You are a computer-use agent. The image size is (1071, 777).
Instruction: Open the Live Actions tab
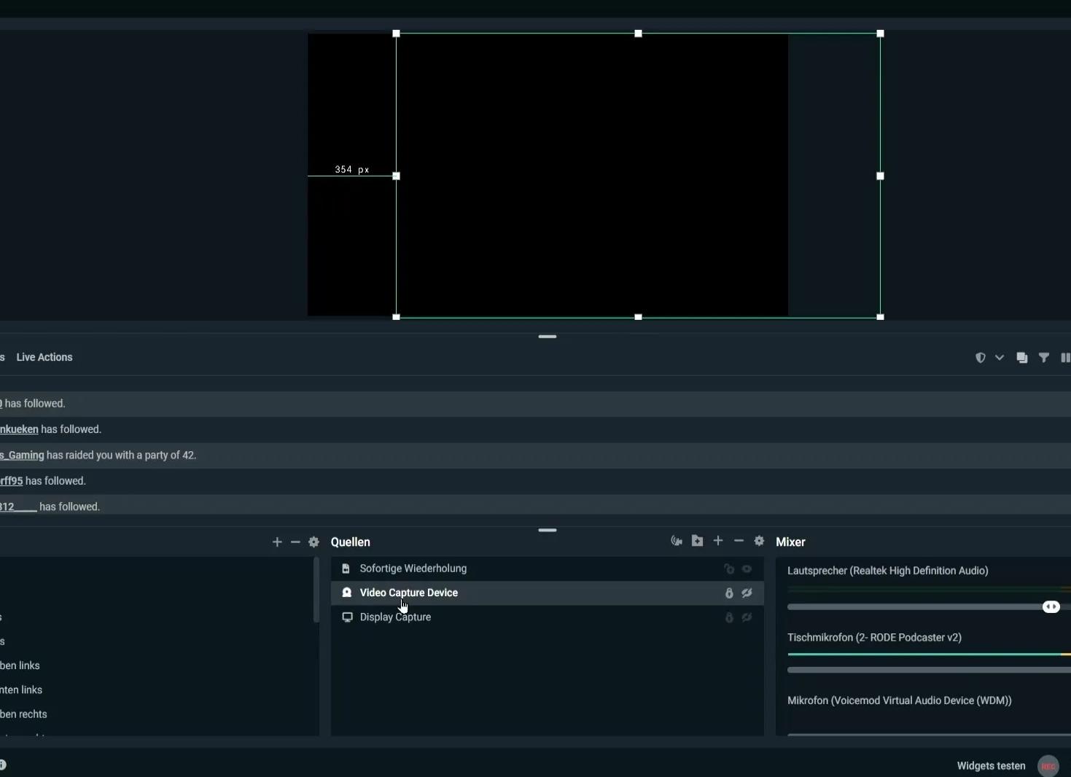coord(44,357)
